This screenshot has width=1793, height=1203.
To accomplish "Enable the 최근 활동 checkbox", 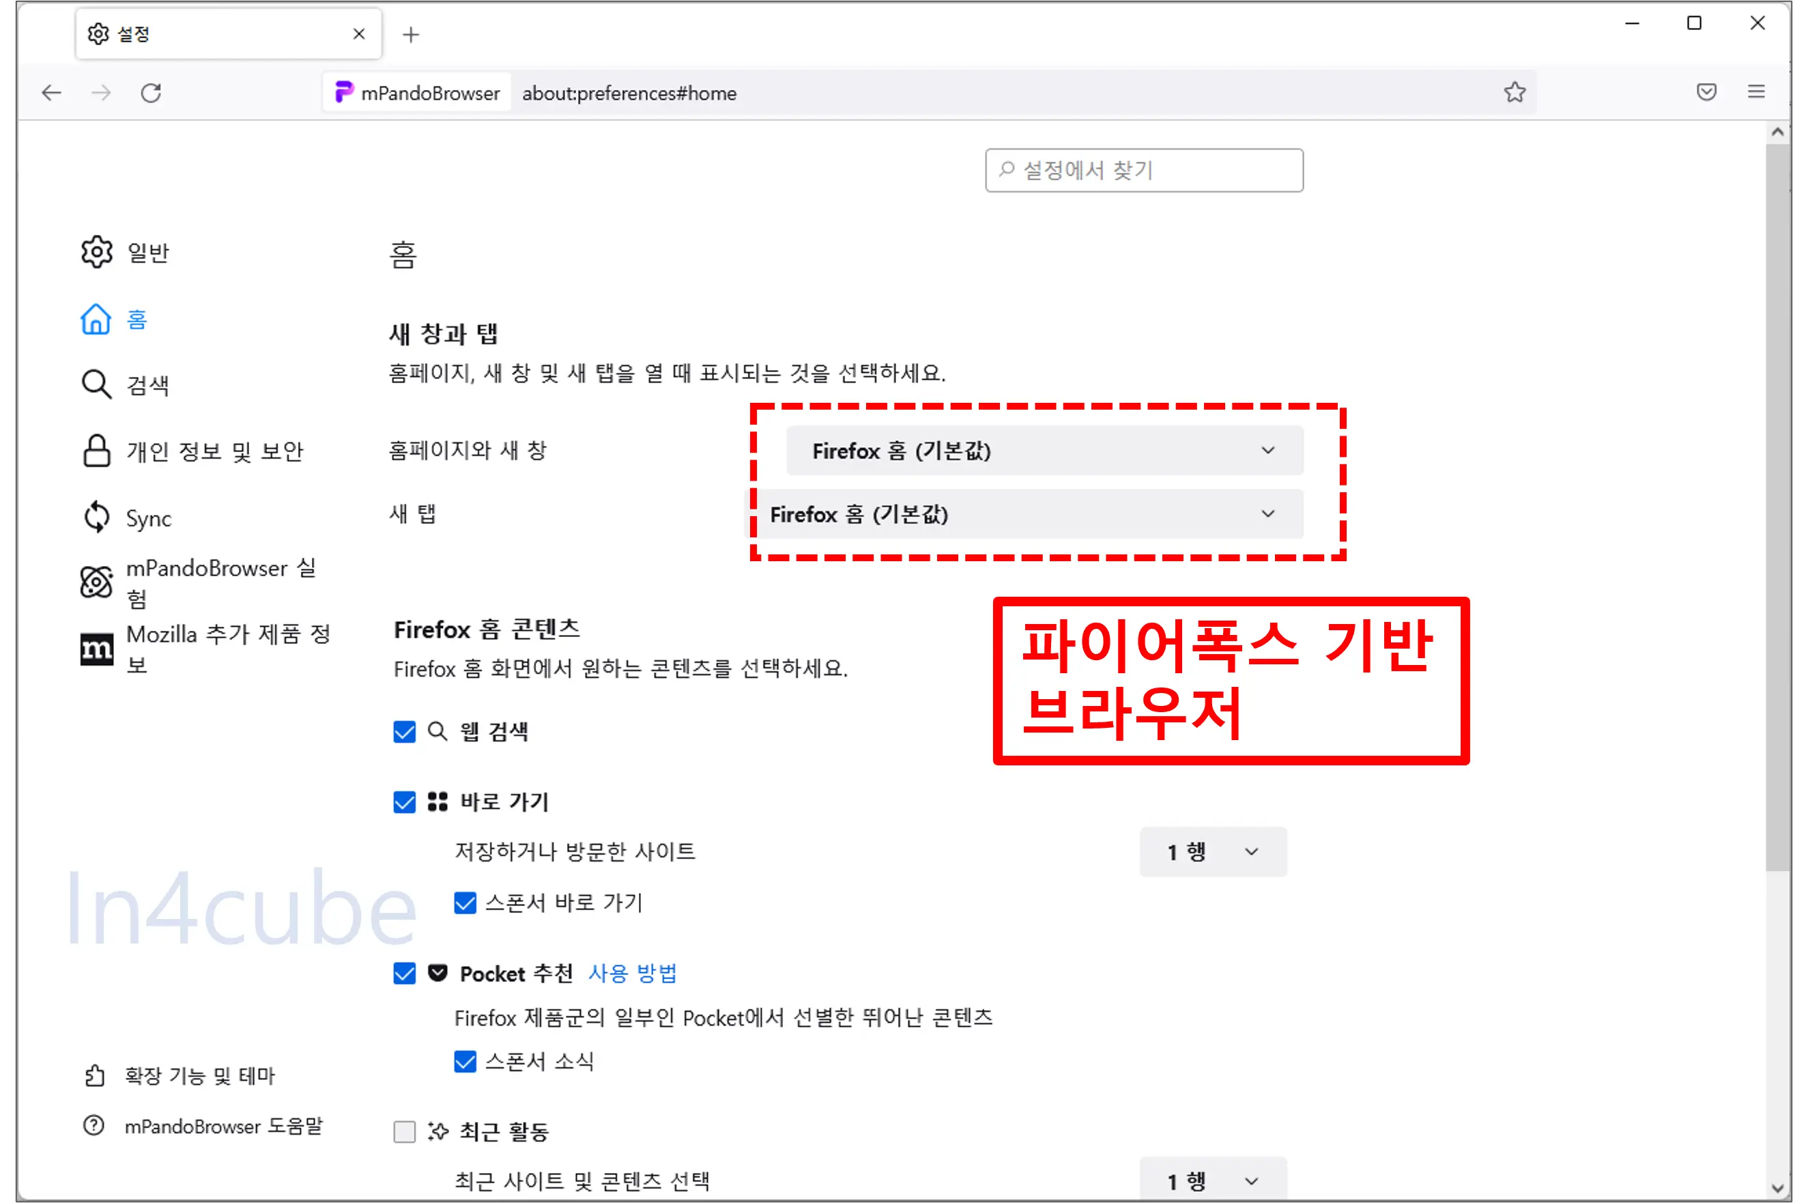I will click(404, 1131).
